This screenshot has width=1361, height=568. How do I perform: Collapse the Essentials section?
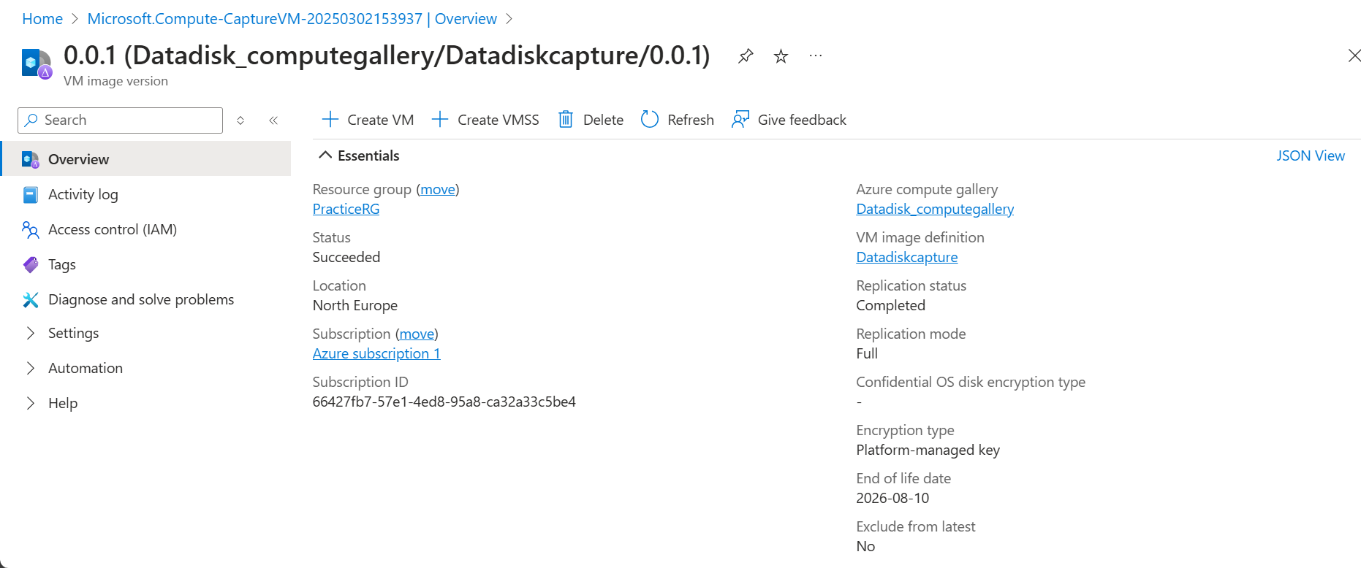click(325, 156)
